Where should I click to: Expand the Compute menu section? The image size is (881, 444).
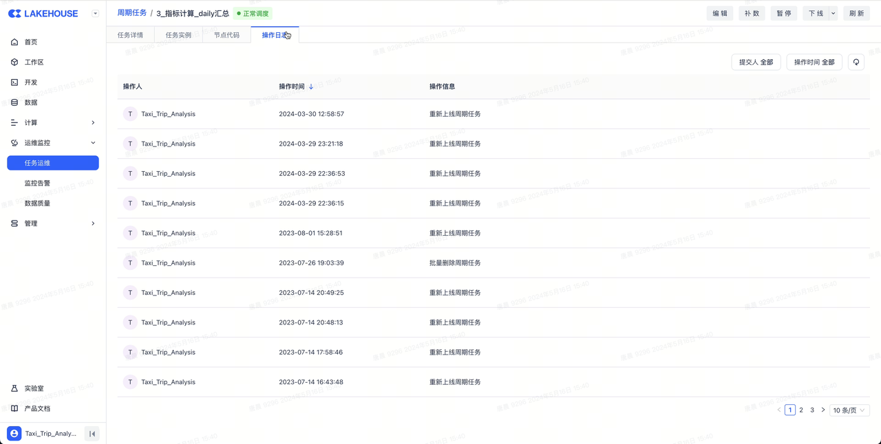point(93,122)
